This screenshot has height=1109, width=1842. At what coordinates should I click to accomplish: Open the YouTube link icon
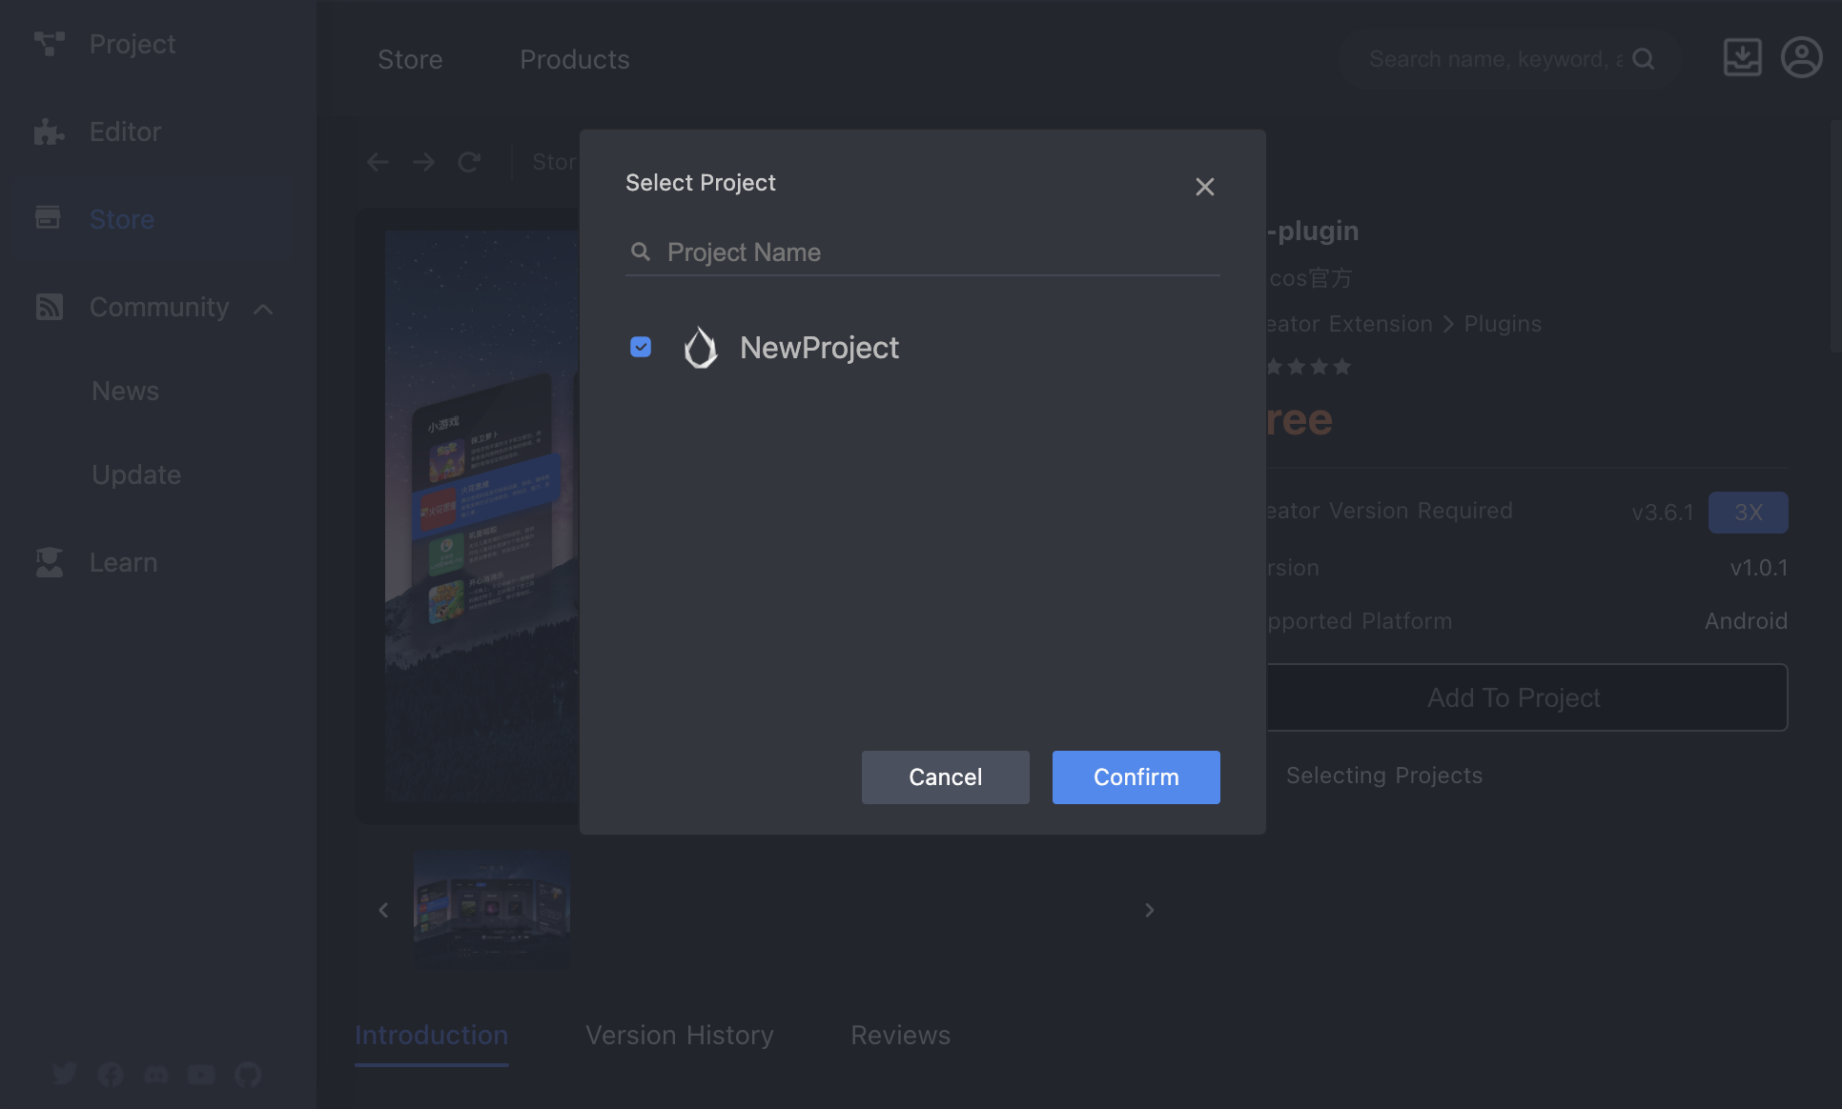tap(201, 1075)
